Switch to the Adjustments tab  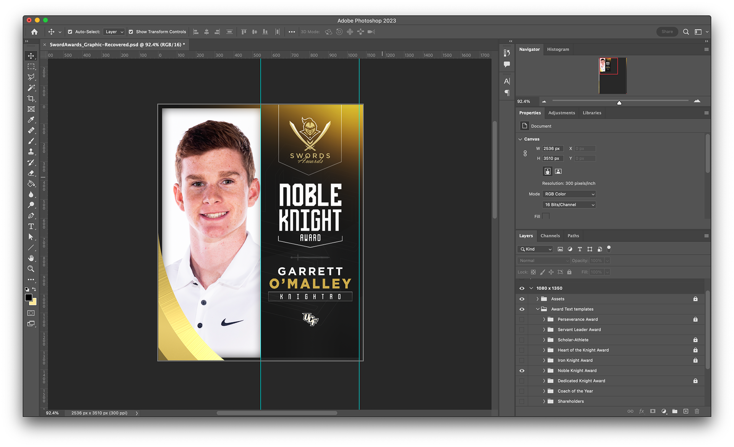coord(562,113)
